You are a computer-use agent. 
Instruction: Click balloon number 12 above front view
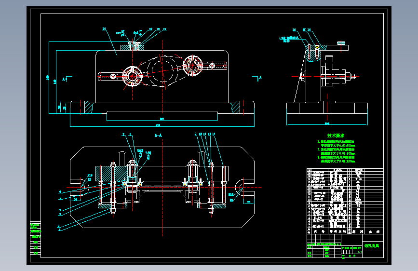(150, 29)
